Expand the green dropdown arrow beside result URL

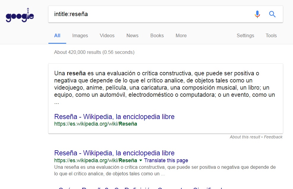click(141, 160)
